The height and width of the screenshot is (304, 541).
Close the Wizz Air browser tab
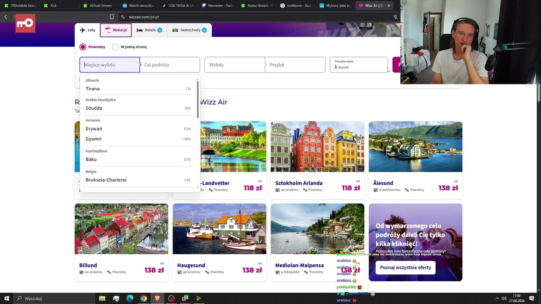pos(389,5)
